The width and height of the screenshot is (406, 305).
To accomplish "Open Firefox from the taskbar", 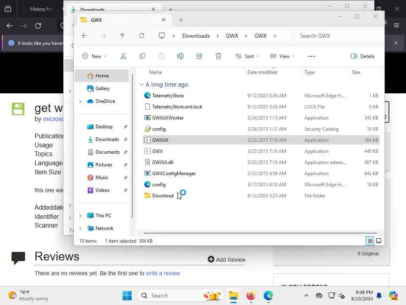I will [251, 295].
